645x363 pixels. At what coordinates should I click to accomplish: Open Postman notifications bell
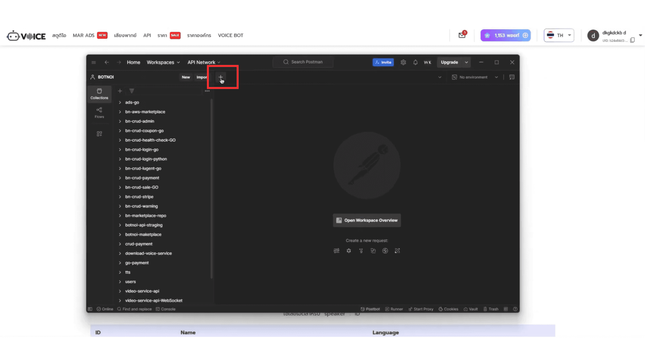pyautogui.click(x=415, y=62)
